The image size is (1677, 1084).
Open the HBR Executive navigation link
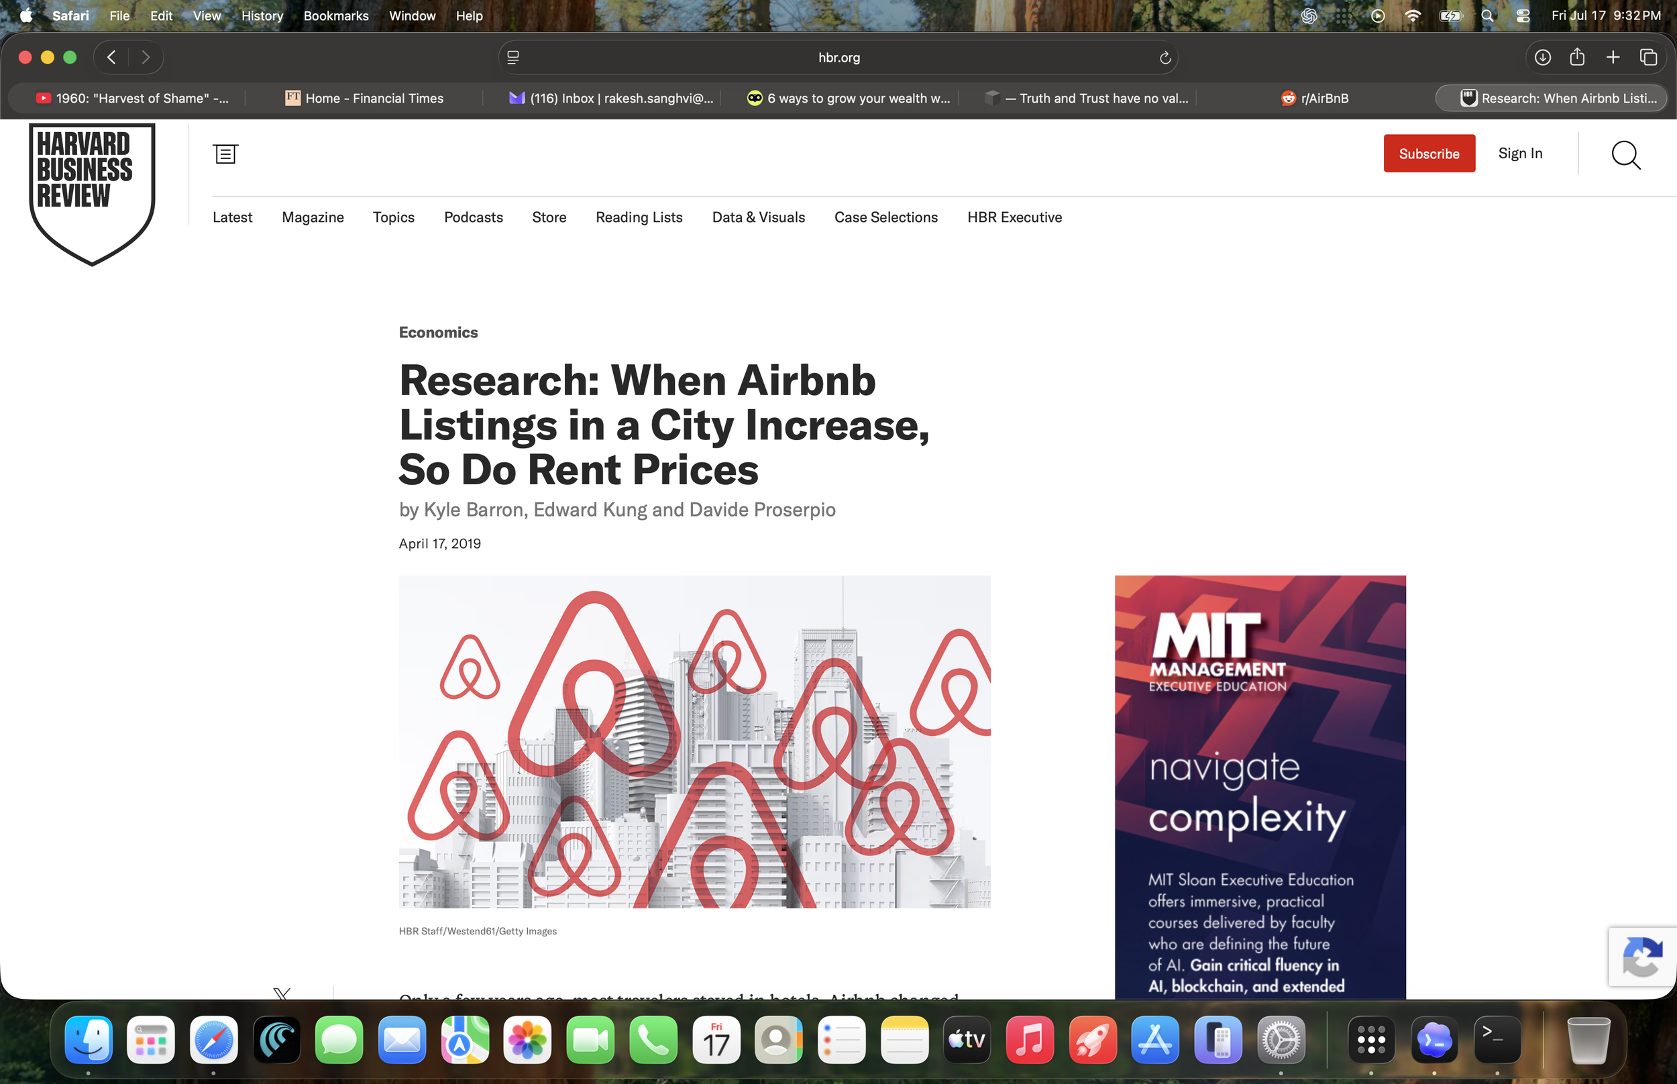(x=1014, y=217)
